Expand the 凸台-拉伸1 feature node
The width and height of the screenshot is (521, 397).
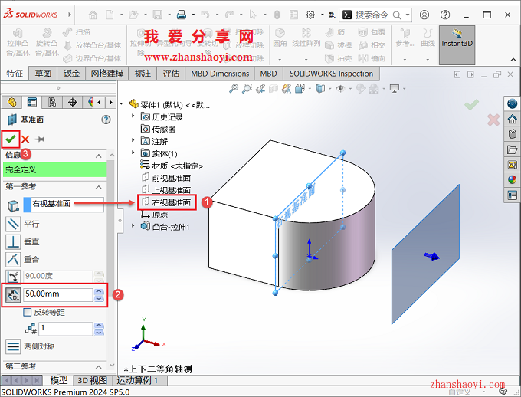[x=133, y=227]
